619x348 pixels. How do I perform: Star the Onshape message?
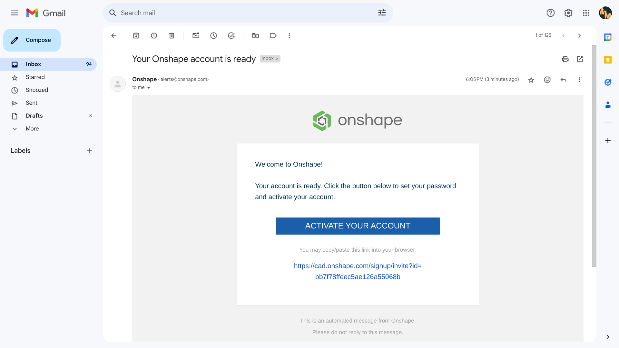click(531, 80)
